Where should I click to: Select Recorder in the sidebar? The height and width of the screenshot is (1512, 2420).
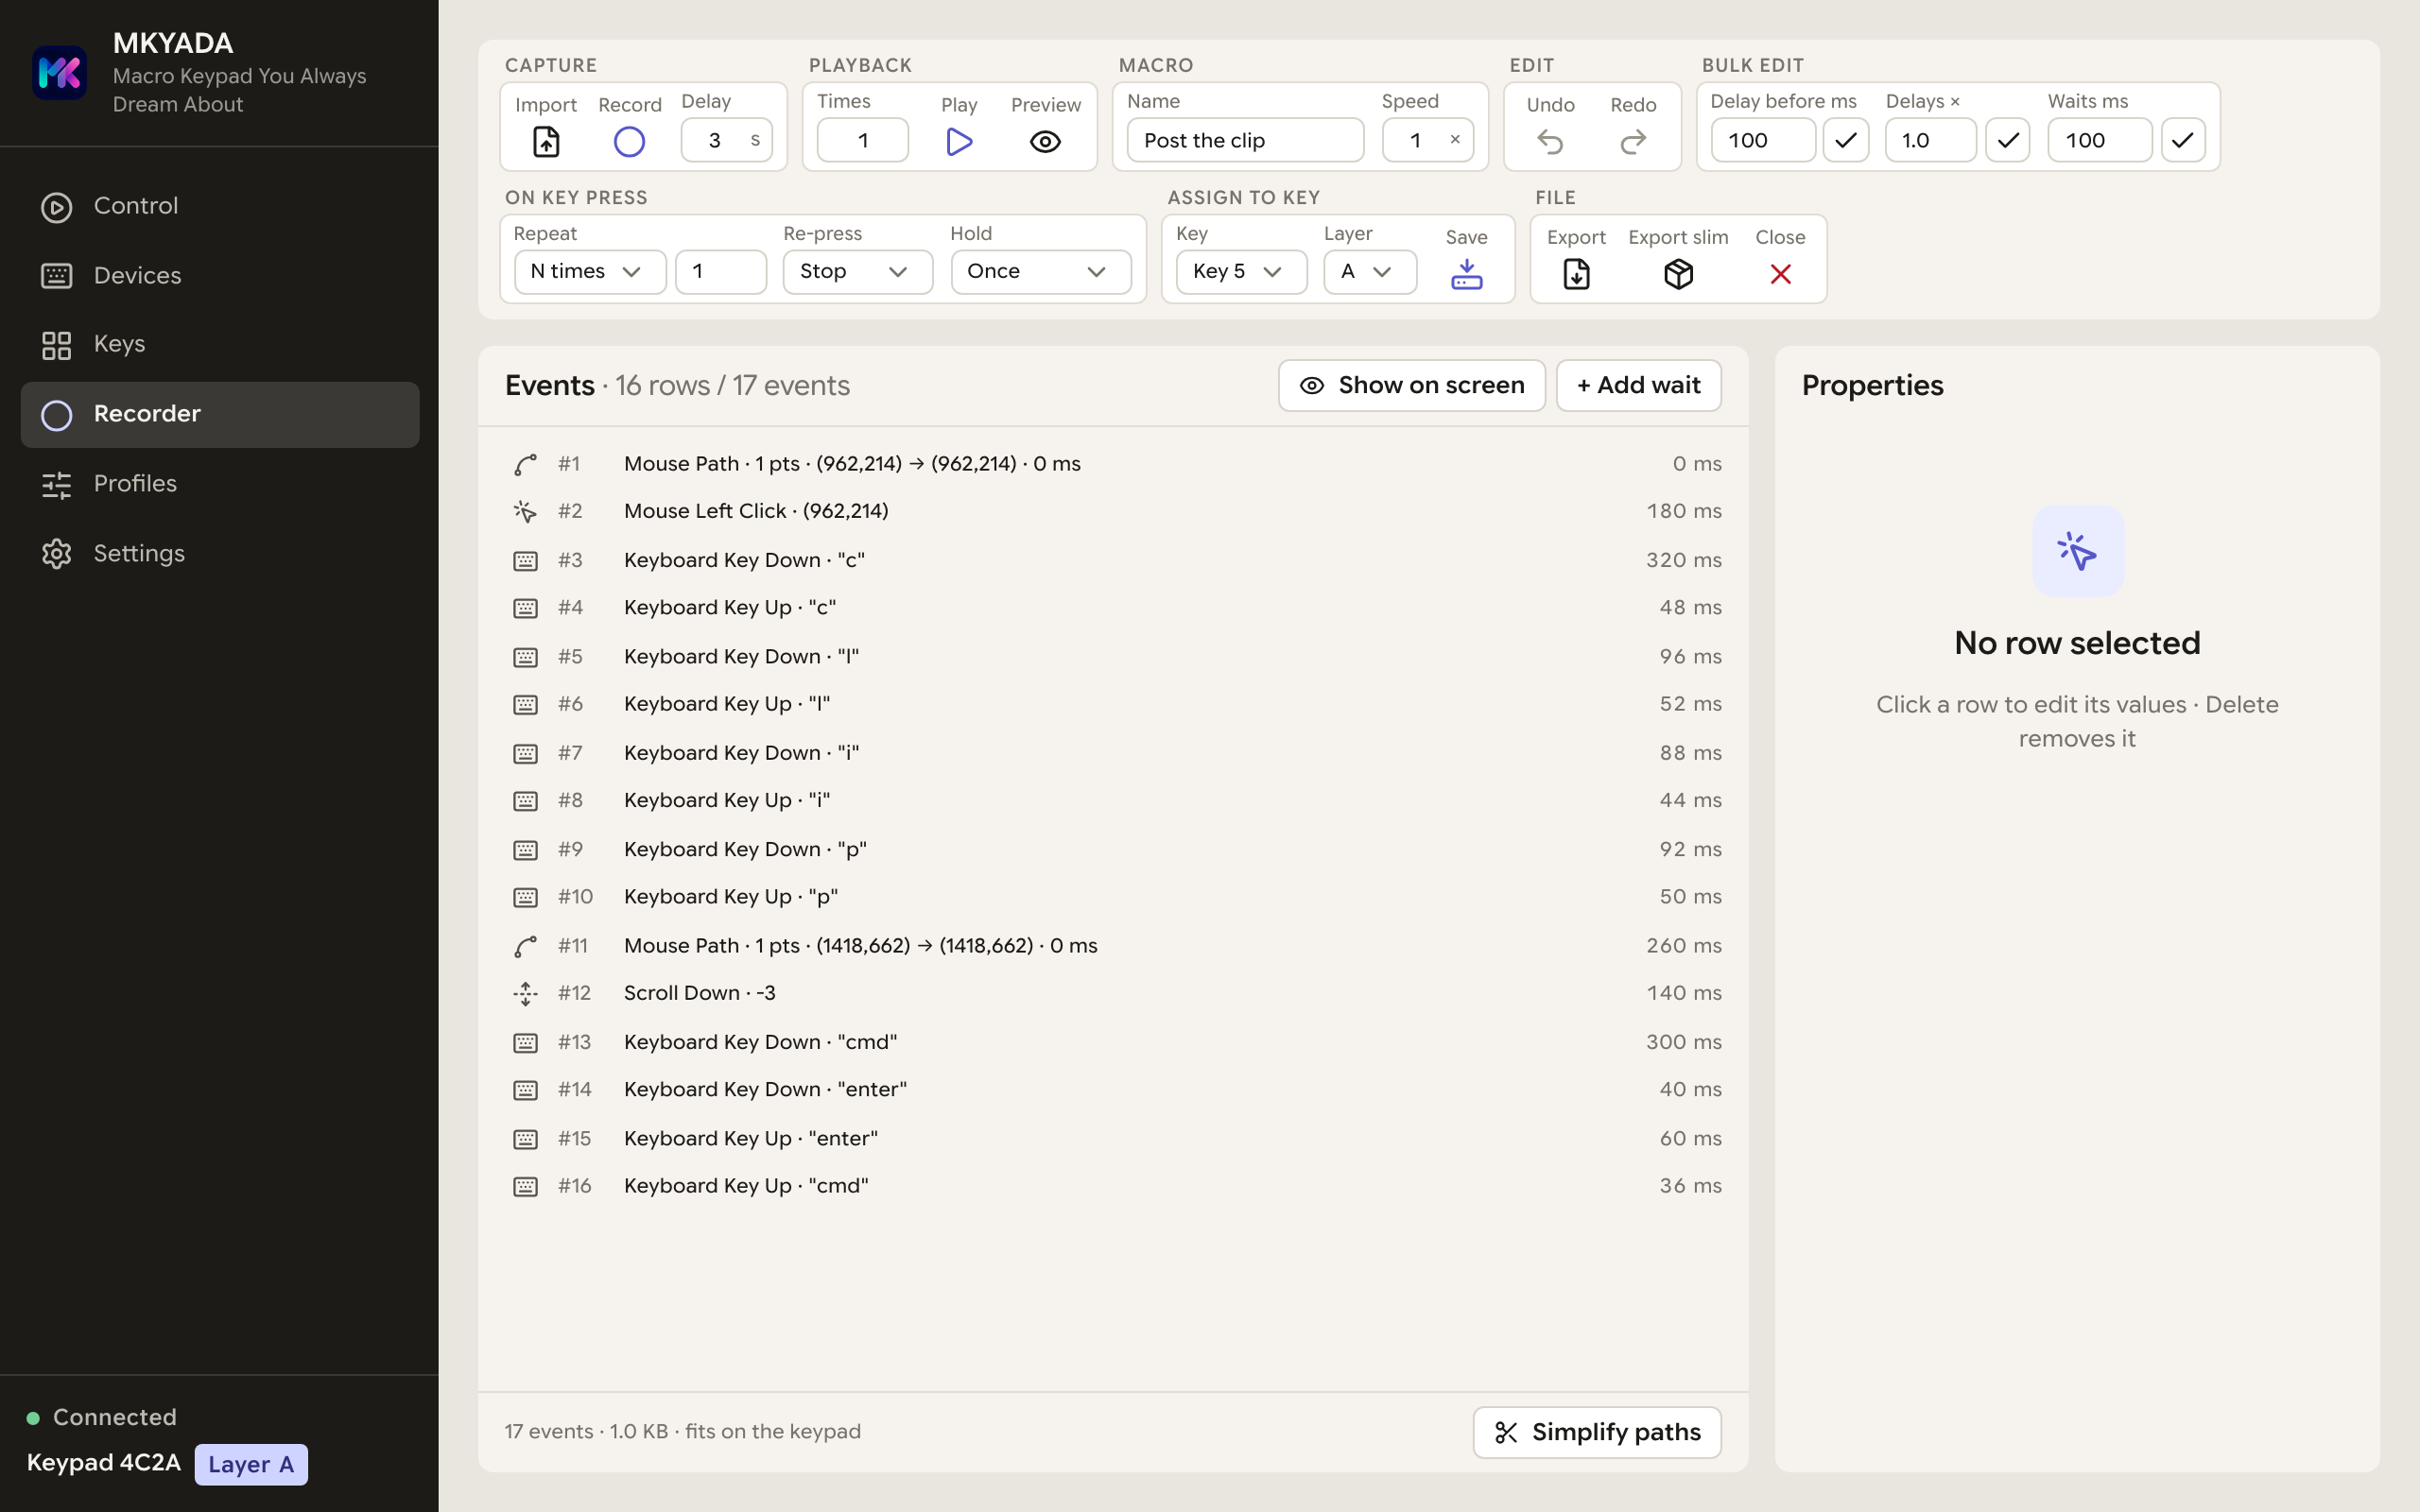click(x=220, y=414)
